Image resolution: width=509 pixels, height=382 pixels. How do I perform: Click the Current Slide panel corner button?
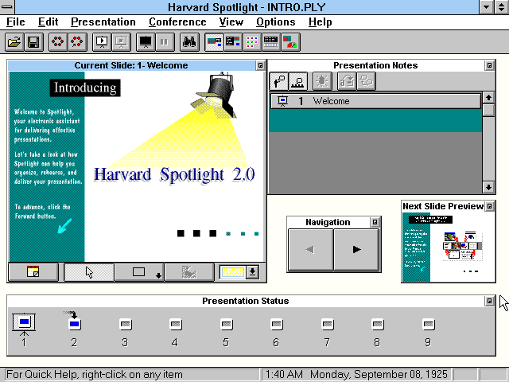point(260,65)
